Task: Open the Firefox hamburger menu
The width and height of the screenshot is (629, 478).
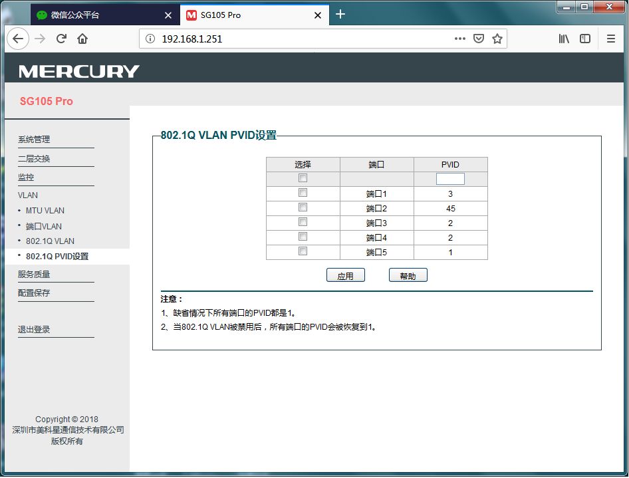Action: pos(610,39)
